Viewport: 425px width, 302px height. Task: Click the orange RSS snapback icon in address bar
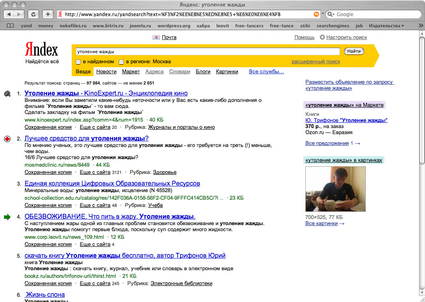click(316, 14)
